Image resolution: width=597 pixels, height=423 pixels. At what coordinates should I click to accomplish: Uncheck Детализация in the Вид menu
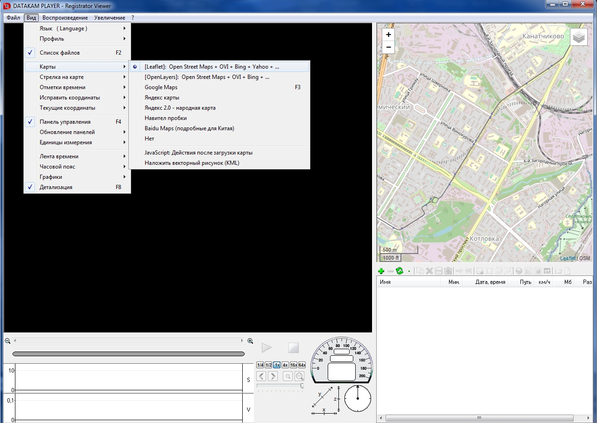coord(56,187)
